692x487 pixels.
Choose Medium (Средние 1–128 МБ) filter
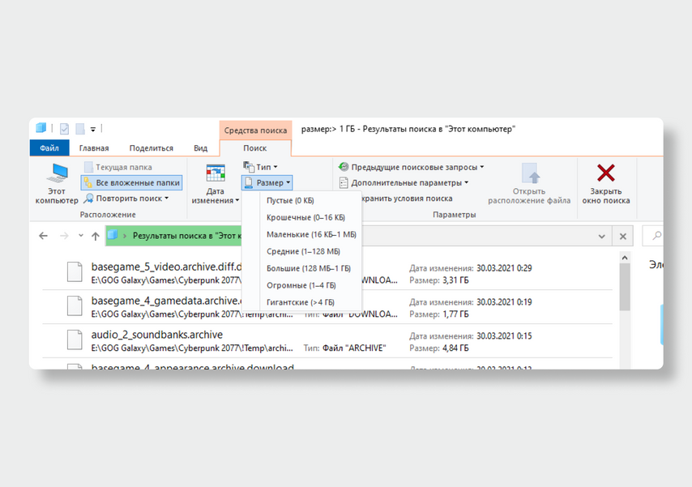point(303,252)
